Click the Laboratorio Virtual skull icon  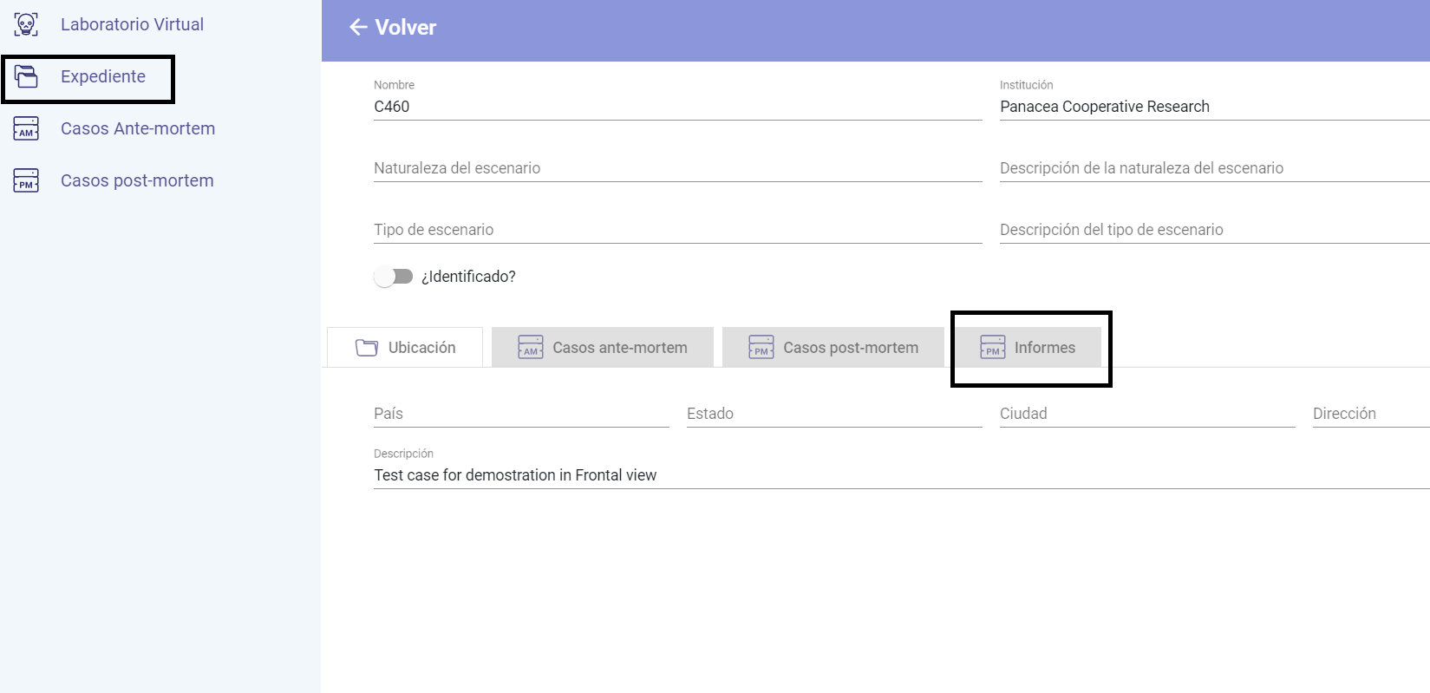(x=26, y=24)
